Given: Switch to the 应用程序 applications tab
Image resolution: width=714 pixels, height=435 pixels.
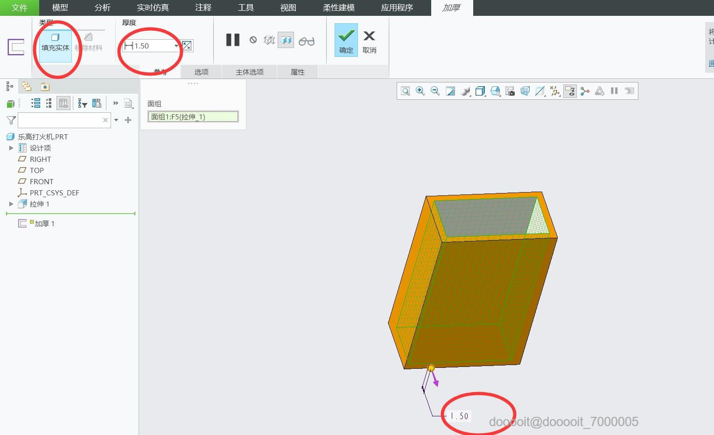Looking at the screenshot, I should (x=397, y=7).
